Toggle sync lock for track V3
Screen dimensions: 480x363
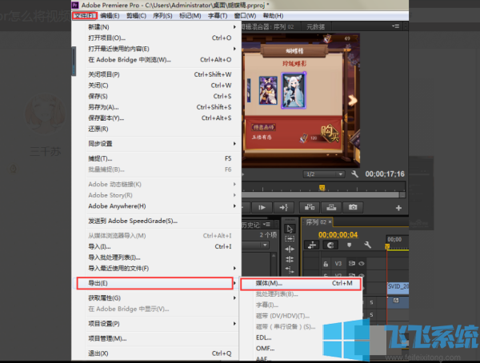(x=350, y=263)
